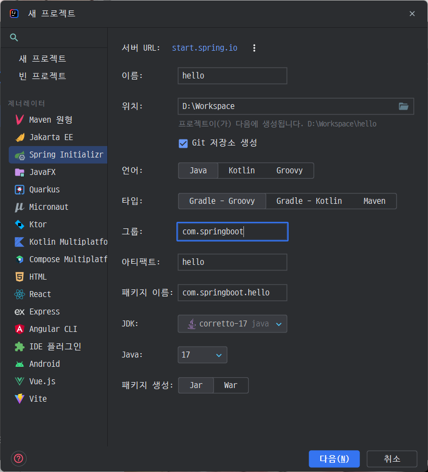Select Maven 원형 generator entry
The height and width of the screenshot is (472, 428).
(x=58, y=120)
